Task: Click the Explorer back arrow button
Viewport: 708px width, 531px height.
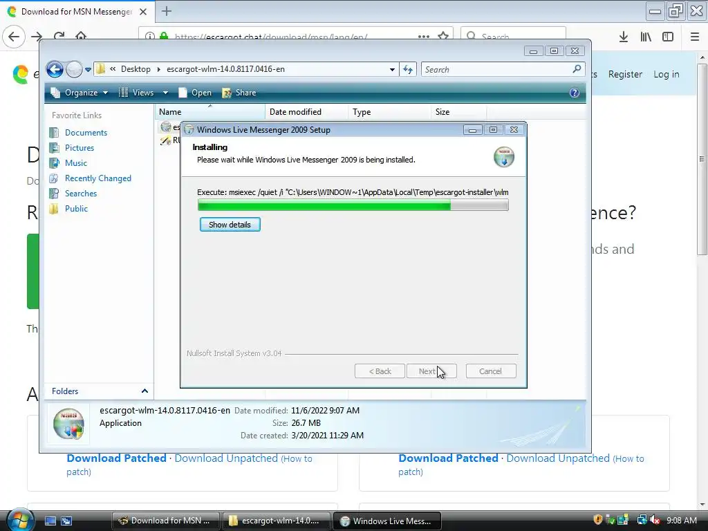Action: point(55,70)
